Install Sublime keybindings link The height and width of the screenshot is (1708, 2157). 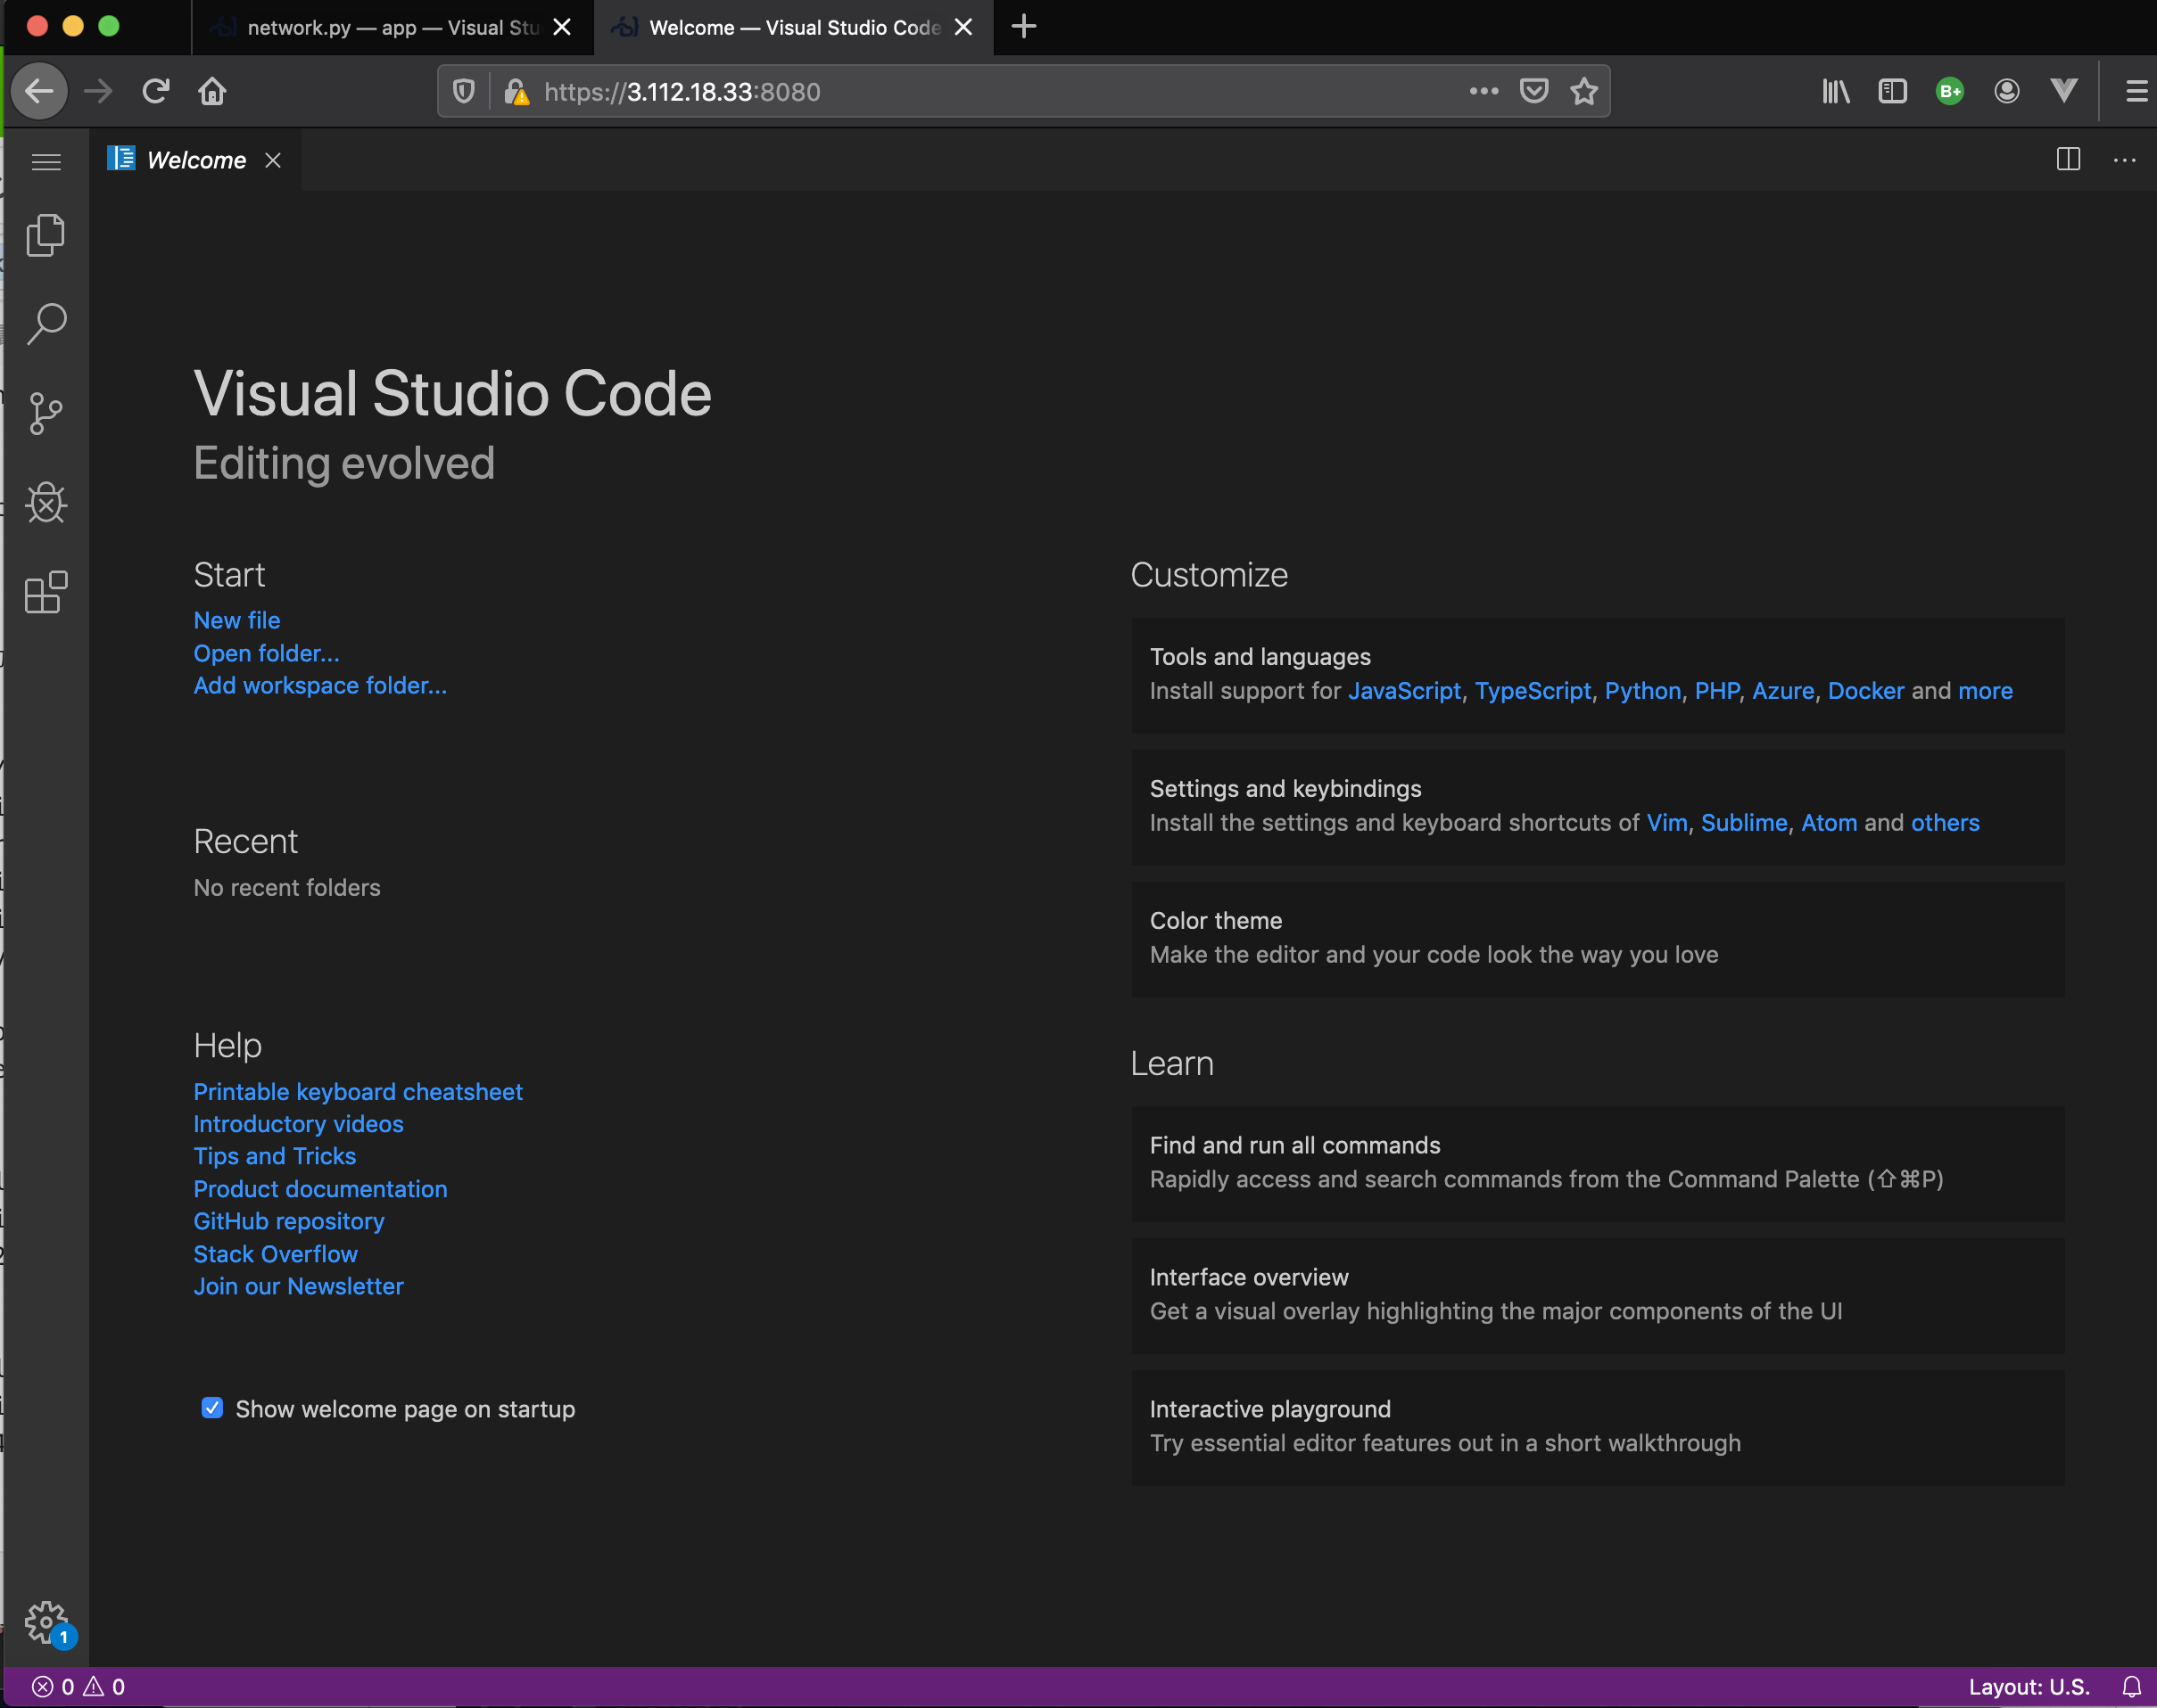click(x=1744, y=823)
